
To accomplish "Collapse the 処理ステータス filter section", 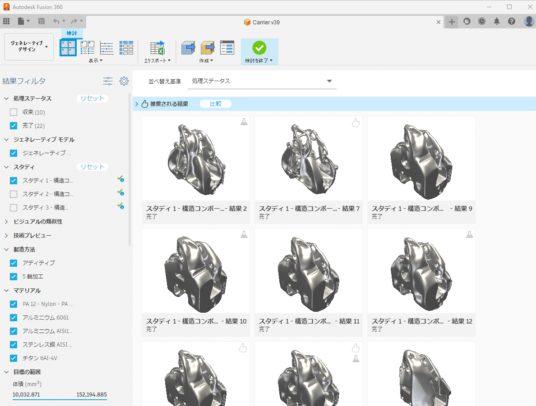I will pyautogui.click(x=6, y=98).
